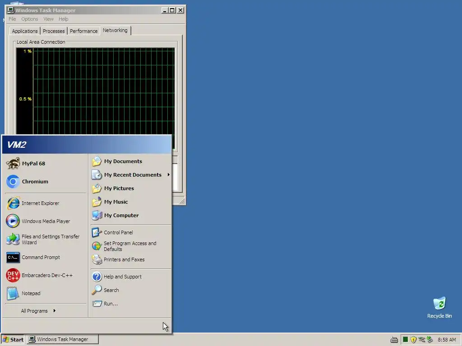The width and height of the screenshot is (462, 346).
Task: Open Chromium from the Start menu
Action: pos(46,182)
